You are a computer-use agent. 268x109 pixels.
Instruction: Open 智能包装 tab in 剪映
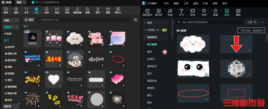coord(77,10)
